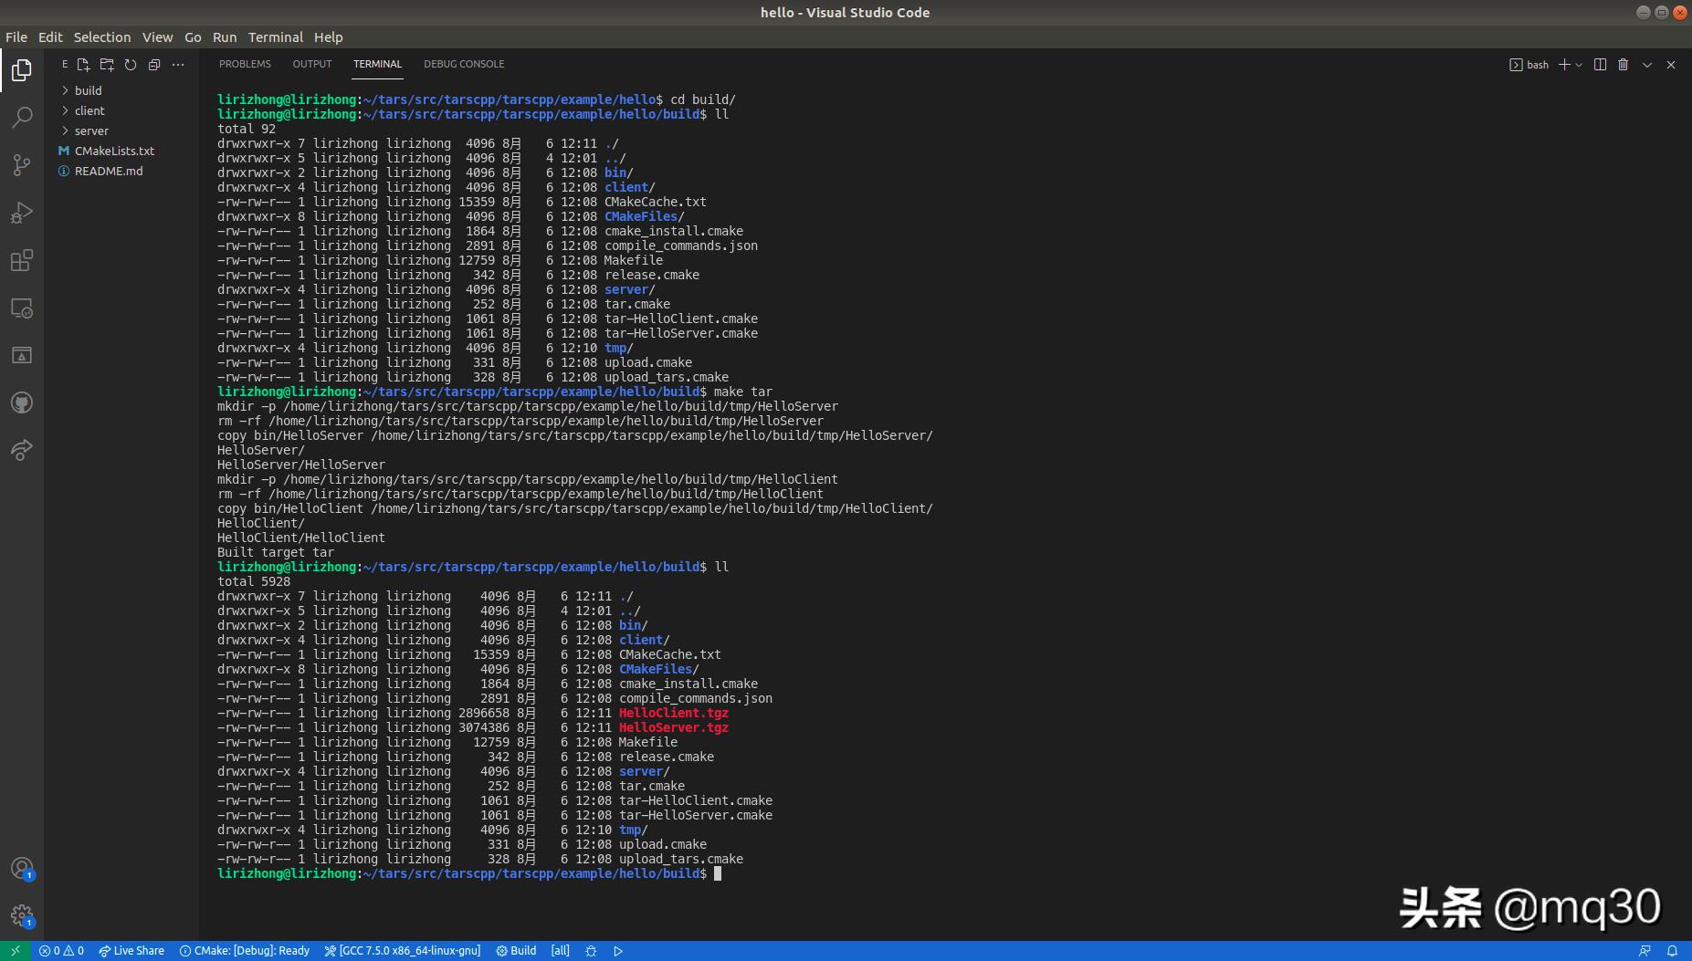Screen dimensions: 1692x961
Task: Toggle the Explorer activity bar icon
Action: pos(21,70)
